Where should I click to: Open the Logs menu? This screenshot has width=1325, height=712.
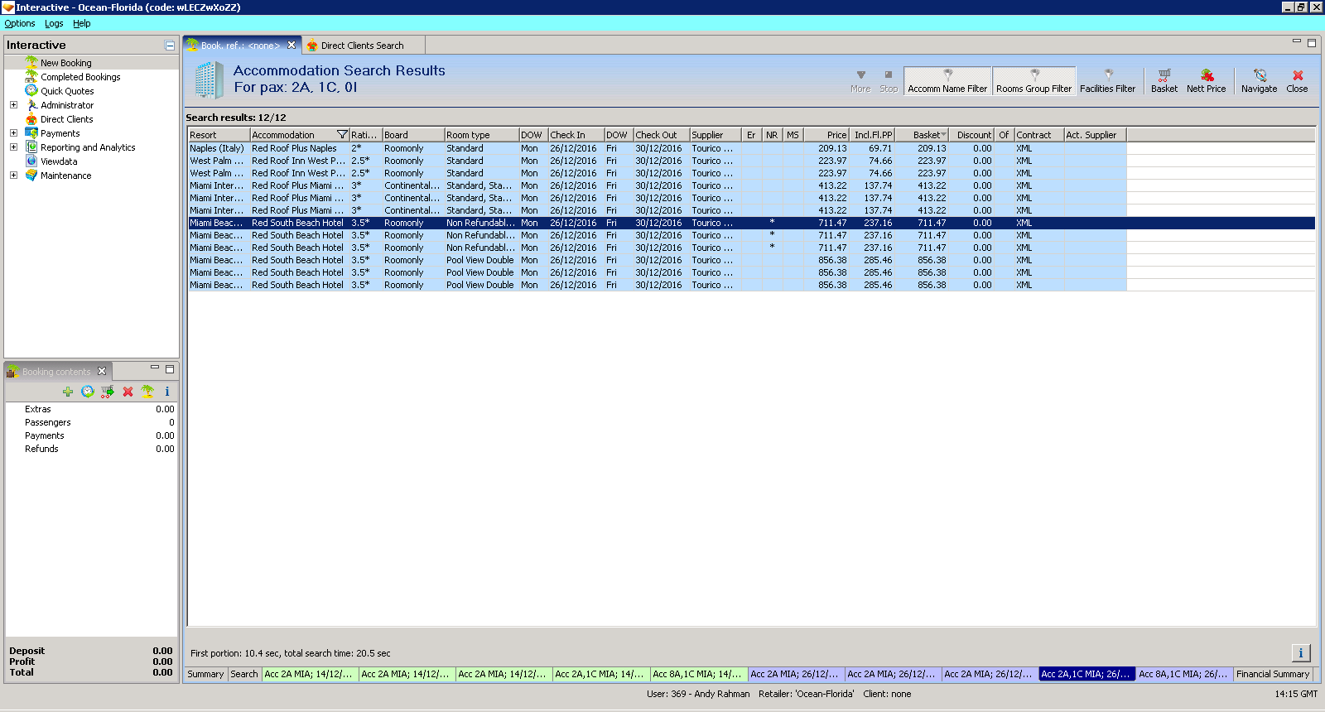coord(54,23)
